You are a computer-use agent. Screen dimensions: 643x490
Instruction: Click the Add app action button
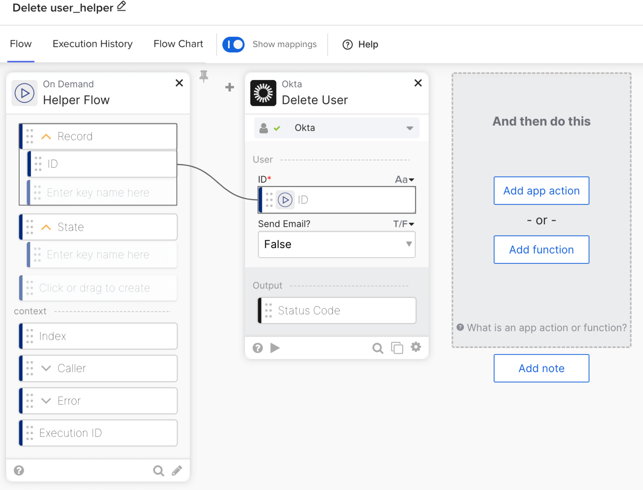coord(541,191)
